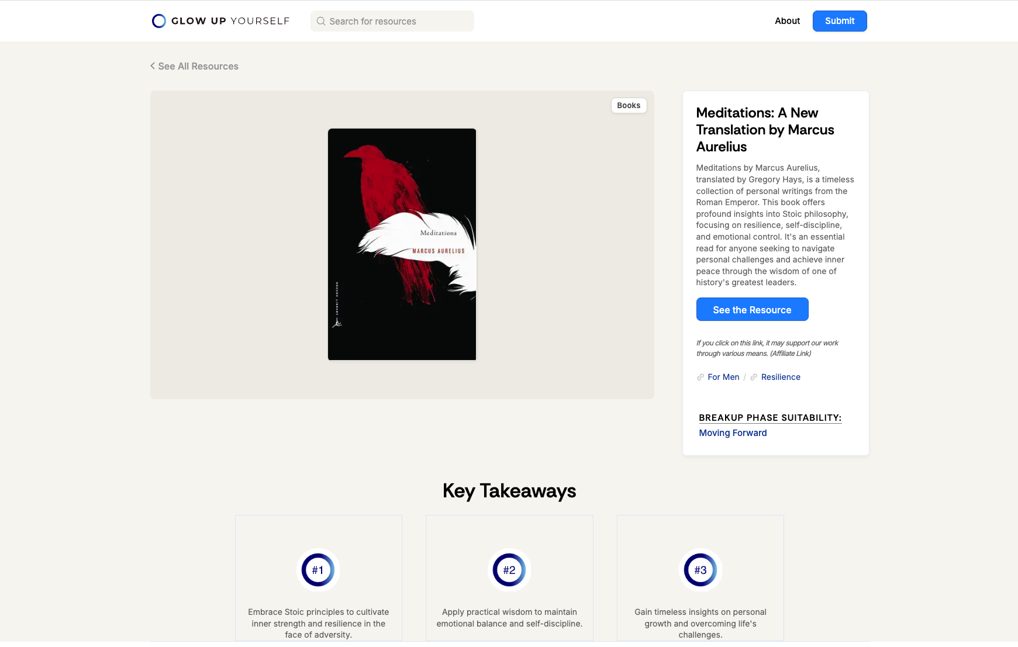Click the affiliate link disclaimer text
This screenshot has height=647, width=1018.
pyautogui.click(x=767, y=348)
